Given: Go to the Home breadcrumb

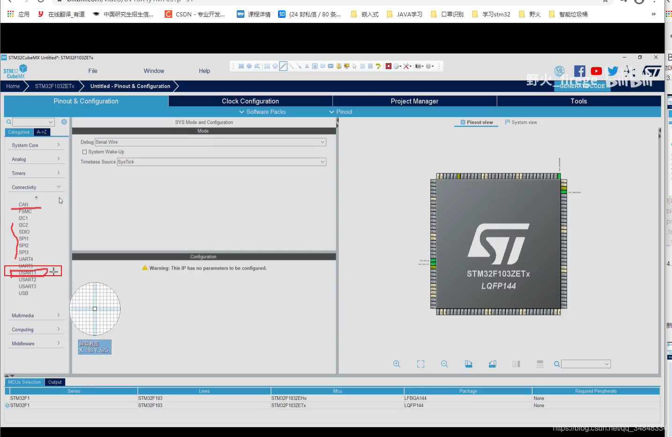Looking at the screenshot, I should (x=13, y=86).
